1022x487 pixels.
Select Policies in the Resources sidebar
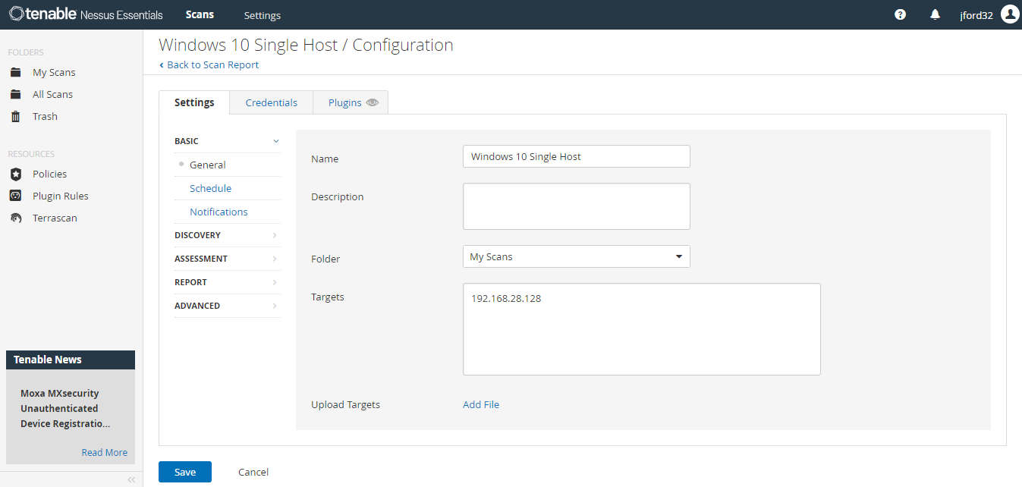point(51,174)
